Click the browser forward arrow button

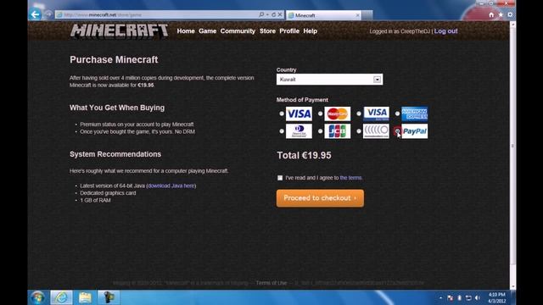[48, 14]
